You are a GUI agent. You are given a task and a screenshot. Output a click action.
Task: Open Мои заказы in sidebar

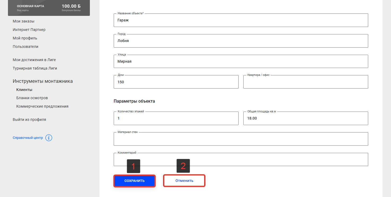click(24, 21)
